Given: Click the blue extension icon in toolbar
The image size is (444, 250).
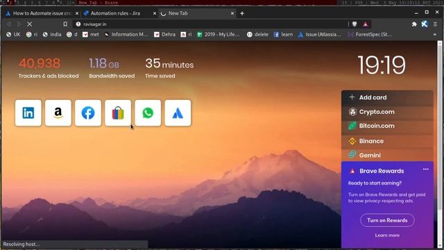Looking at the screenshot, I should 424,24.
